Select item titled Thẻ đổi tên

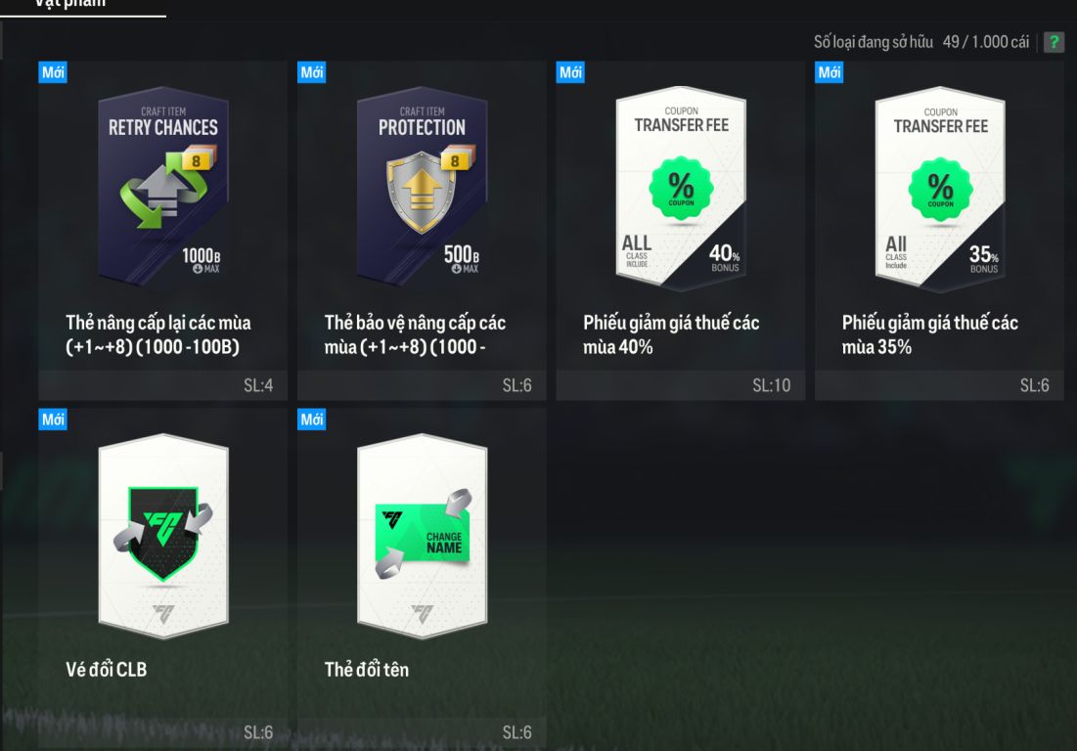pyautogui.click(x=366, y=669)
